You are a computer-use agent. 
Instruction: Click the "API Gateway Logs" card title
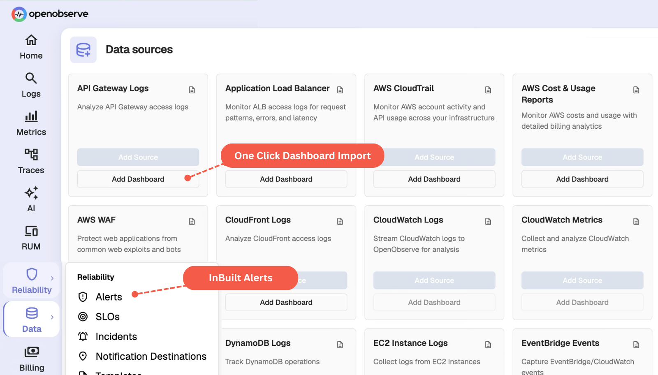tap(113, 88)
